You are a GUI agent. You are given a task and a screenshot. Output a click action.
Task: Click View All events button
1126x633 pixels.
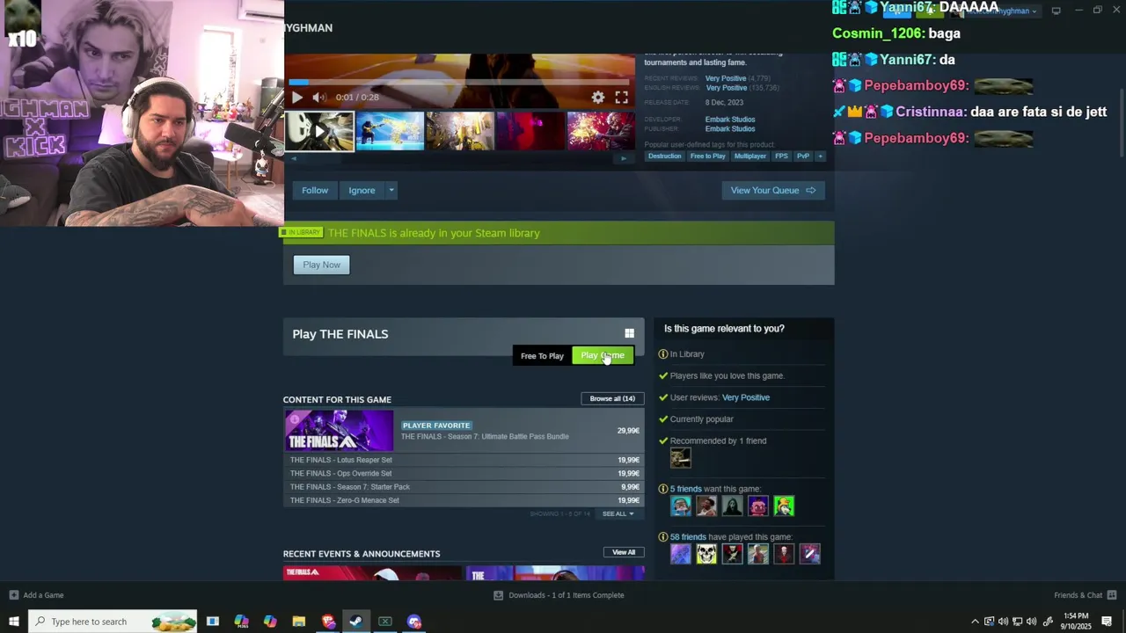click(x=624, y=552)
